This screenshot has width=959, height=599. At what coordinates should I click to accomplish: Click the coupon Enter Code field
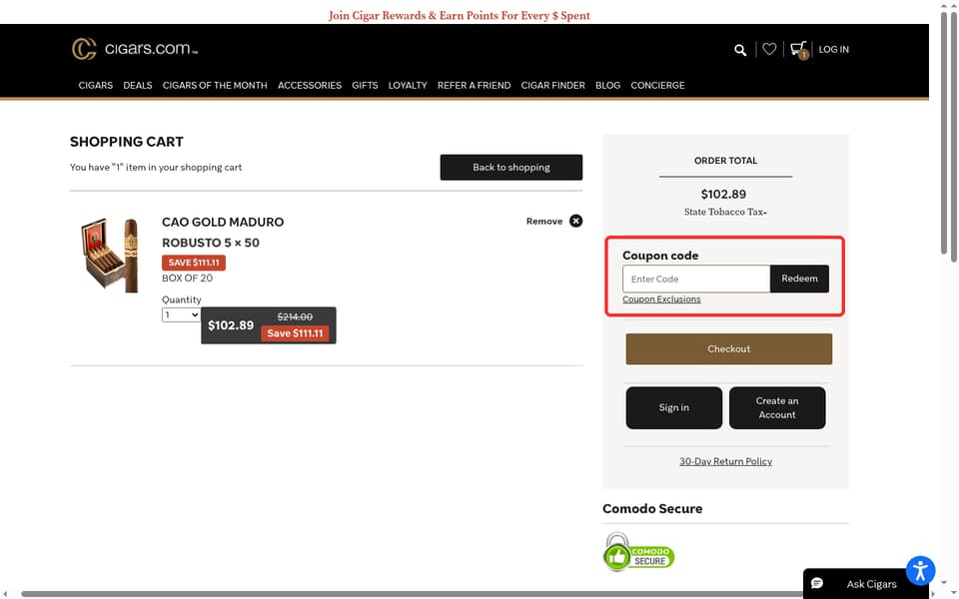click(696, 279)
